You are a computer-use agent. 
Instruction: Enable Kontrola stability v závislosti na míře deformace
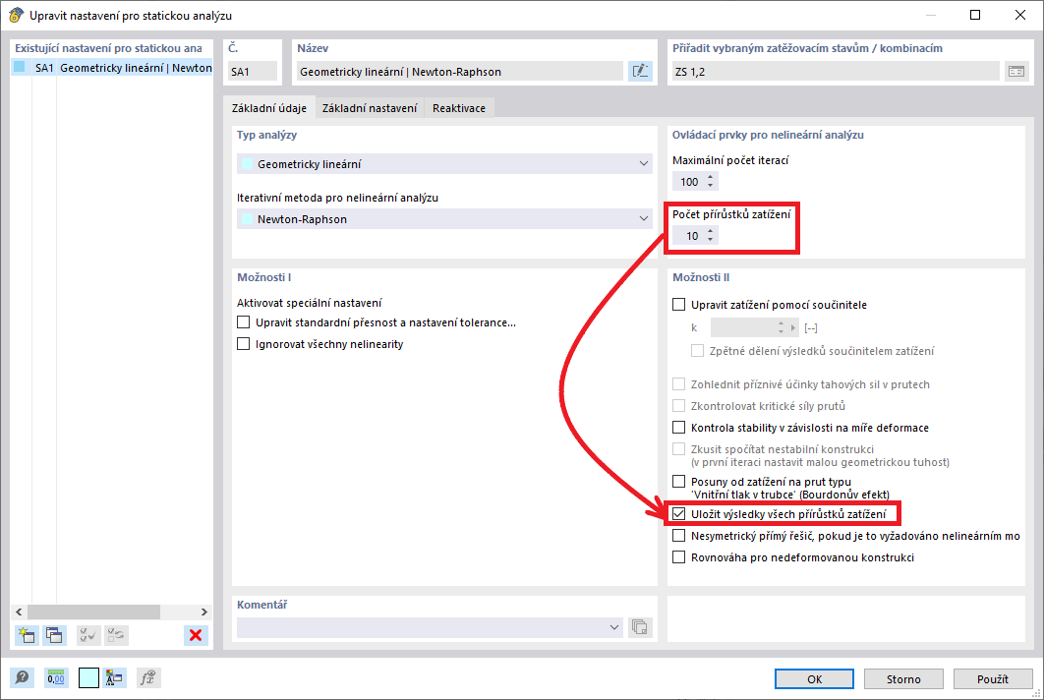(678, 427)
